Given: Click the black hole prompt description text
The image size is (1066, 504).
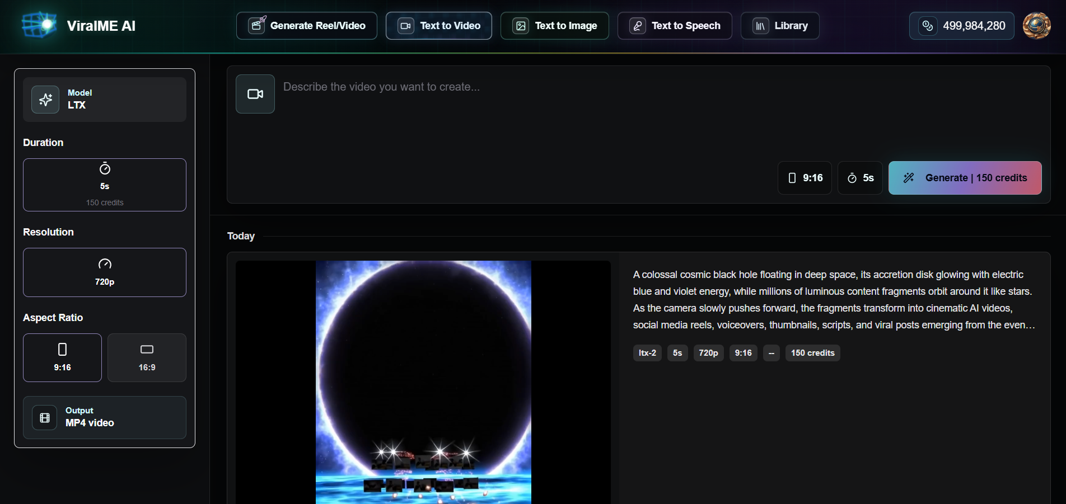Looking at the screenshot, I should click(x=834, y=300).
